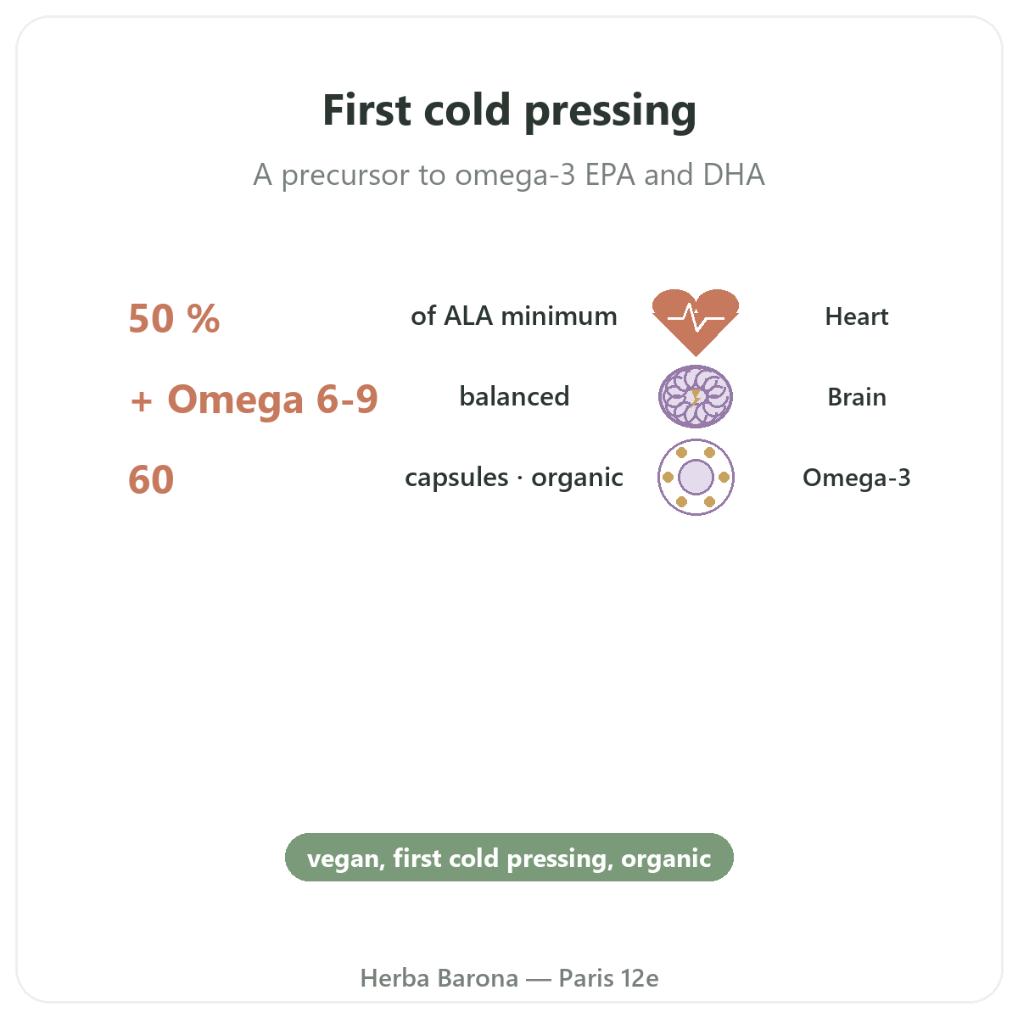This screenshot has width=1018, height=1018.
Task: Click the First cold pressing headline
Action: pyautogui.click(x=509, y=111)
